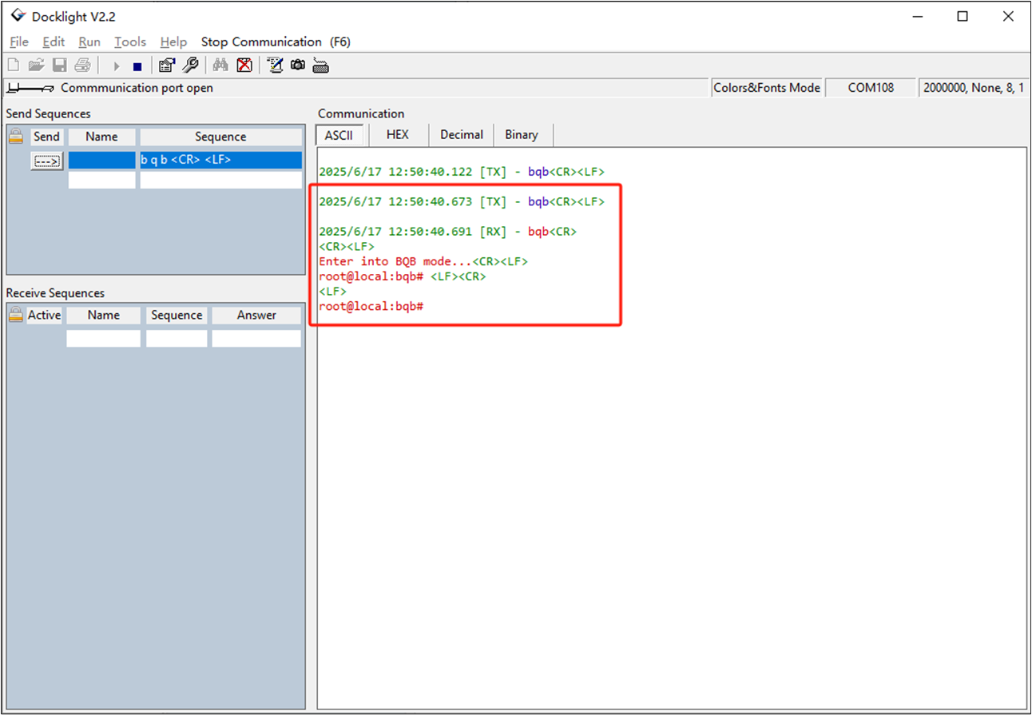1032x715 pixels.
Task: Clear the communication window with red X icon
Action: 244,66
